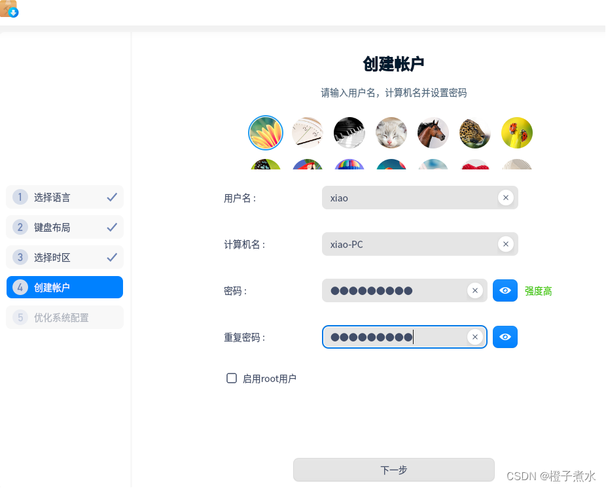Viewport: 606px width, 488px height.
Task: Clear the username field with the X icon
Action: click(x=505, y=198)
